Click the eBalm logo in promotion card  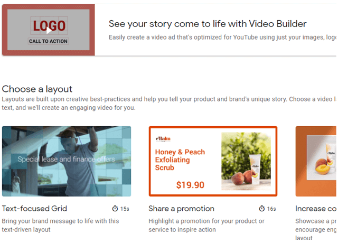pos(163,138)
